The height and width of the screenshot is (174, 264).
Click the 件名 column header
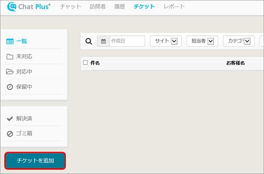[95, 63]
